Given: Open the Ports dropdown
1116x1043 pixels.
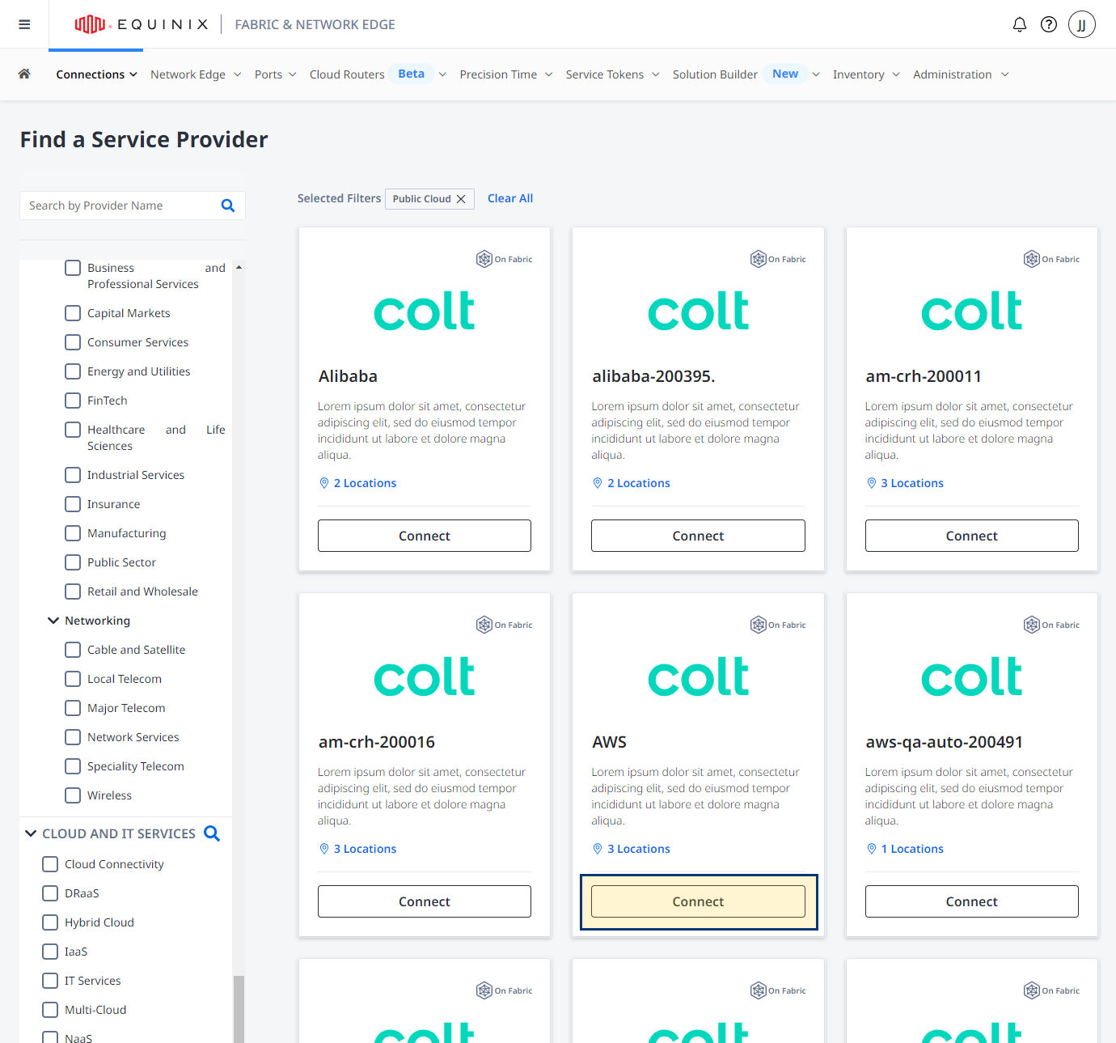Looking at the screenshot, I should click(275, 74).
